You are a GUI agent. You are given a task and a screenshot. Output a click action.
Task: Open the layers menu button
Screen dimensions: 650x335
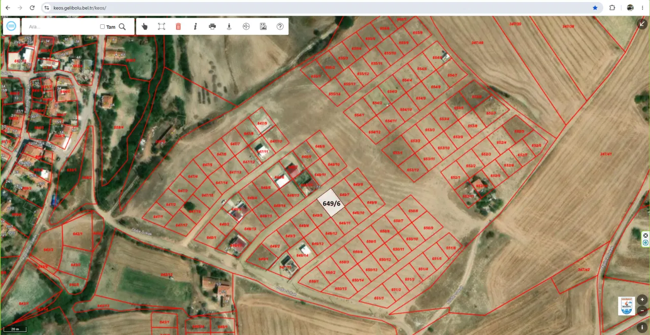pyautogui.click(x=12, y=26)
